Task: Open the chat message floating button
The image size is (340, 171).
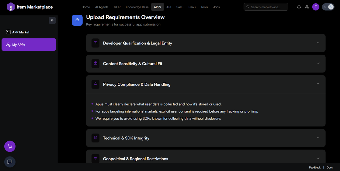Action: pyautogui.click(x=10, y=162)
